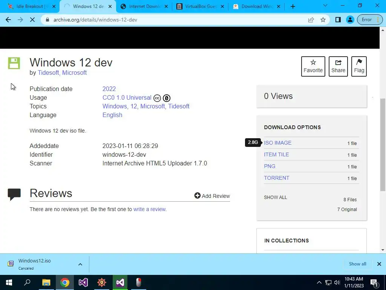Open the write a review link
This screenshot has width=386, height=290.
point(149,209)
